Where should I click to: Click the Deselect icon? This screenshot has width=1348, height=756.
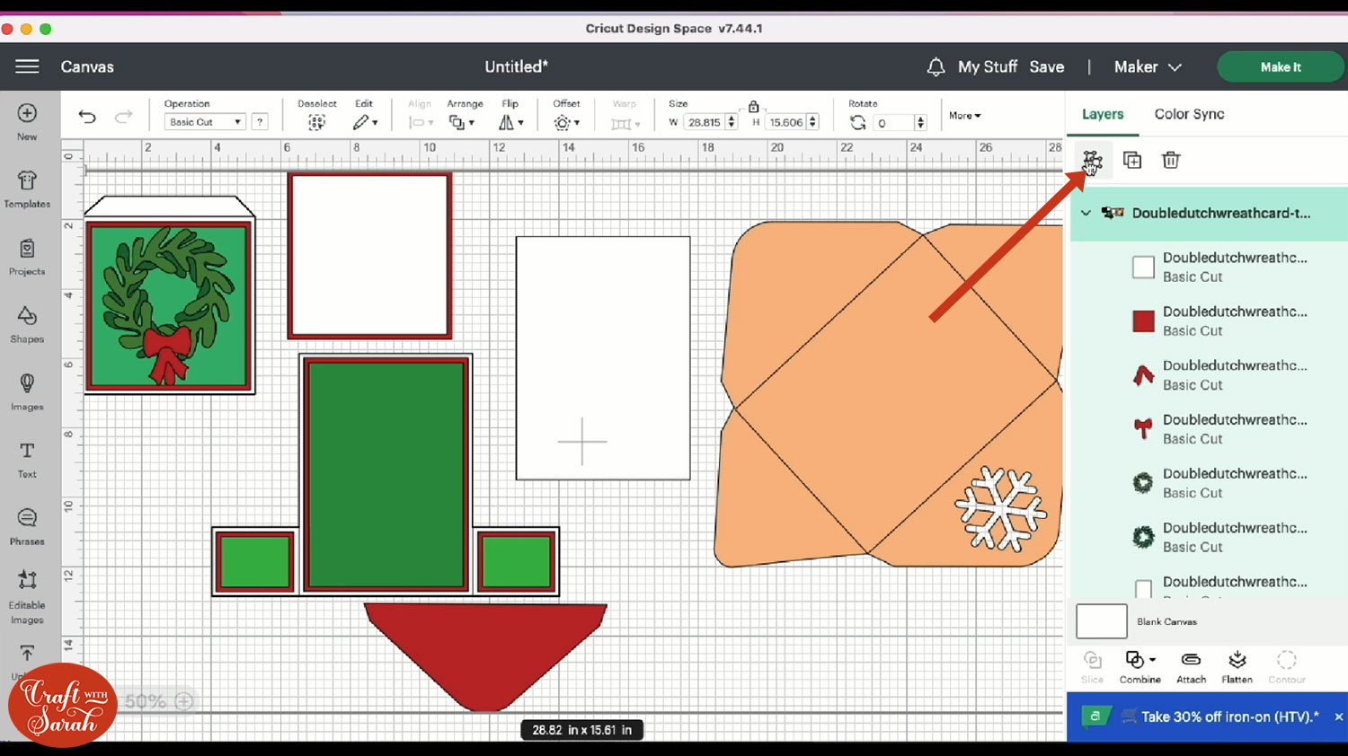[316, 122]
